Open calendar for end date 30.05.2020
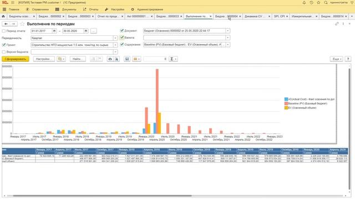 86,31
